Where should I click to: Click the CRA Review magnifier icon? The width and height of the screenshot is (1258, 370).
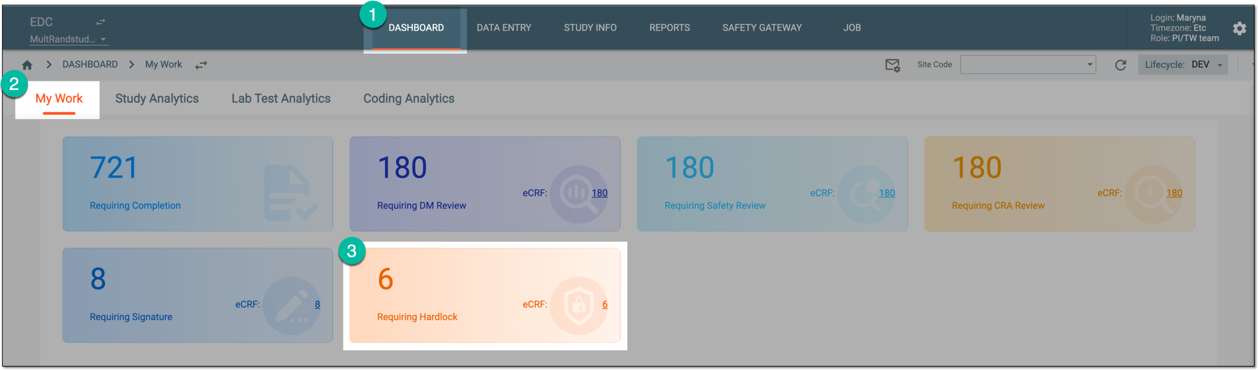click(x=1154, y=194)
